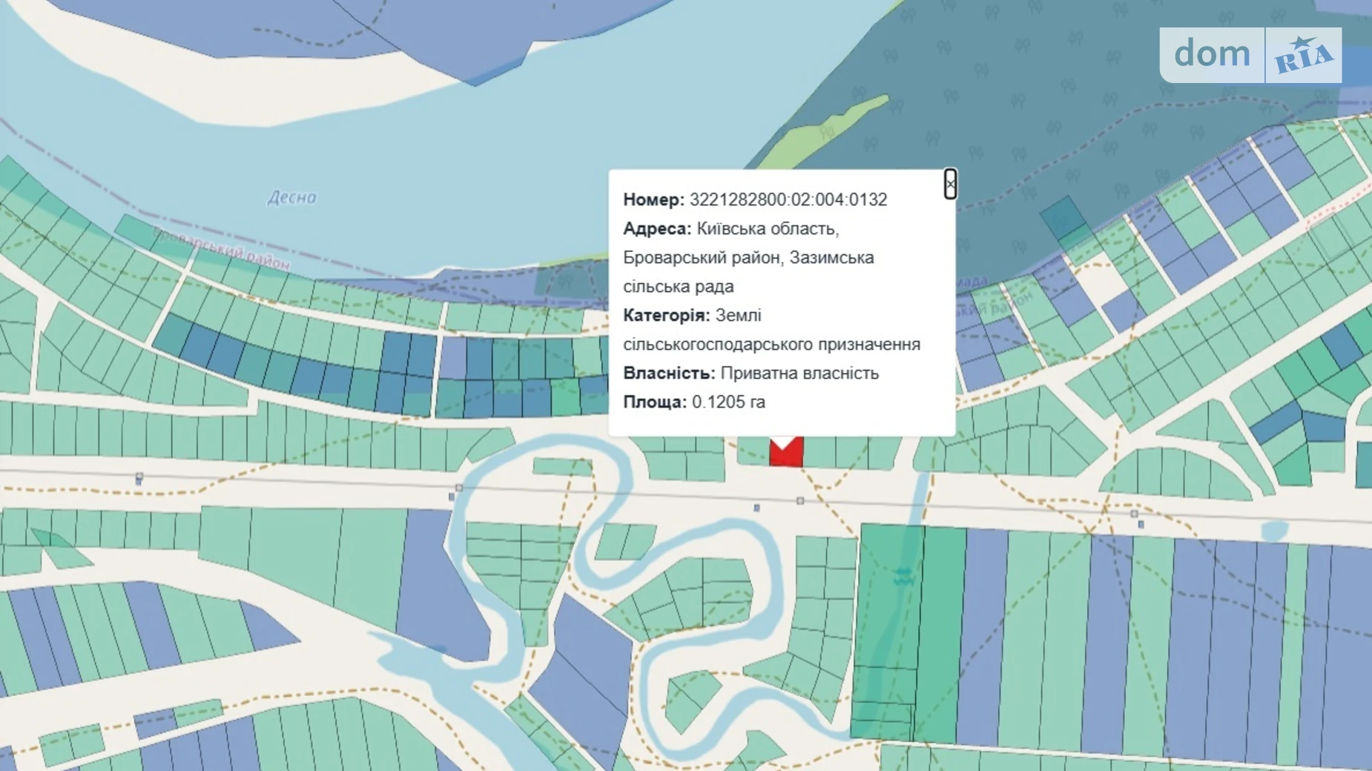Click the "Номер" label in the popup
This screenshot has height=771, width=1372.
pos(653,200)
